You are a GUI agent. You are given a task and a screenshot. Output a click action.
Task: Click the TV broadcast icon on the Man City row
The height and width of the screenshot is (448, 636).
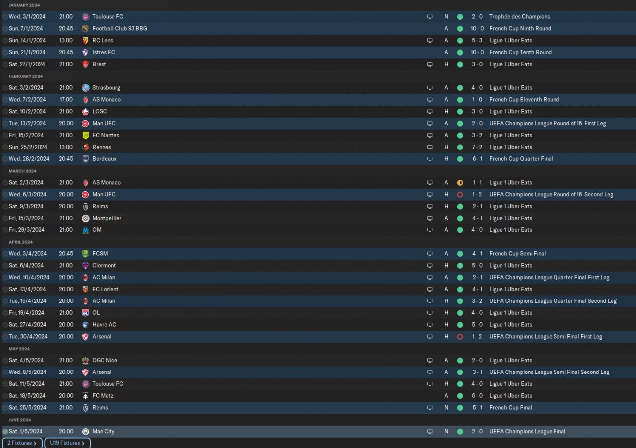pyautogui.click(x=430, y=432)
